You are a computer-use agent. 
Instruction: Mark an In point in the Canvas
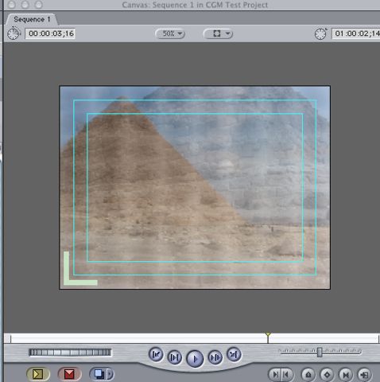click(275, 375)
